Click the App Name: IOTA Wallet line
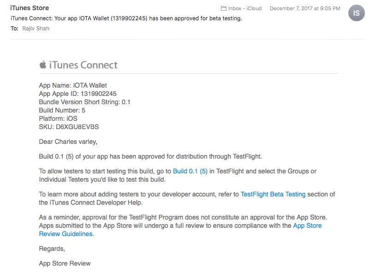The image size is (370, 279). (x=73, y=85)
